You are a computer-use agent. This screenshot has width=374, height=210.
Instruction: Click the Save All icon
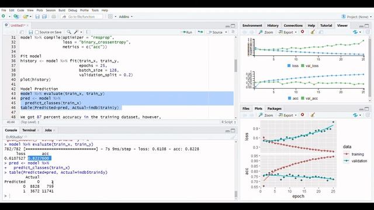[44, 17]
